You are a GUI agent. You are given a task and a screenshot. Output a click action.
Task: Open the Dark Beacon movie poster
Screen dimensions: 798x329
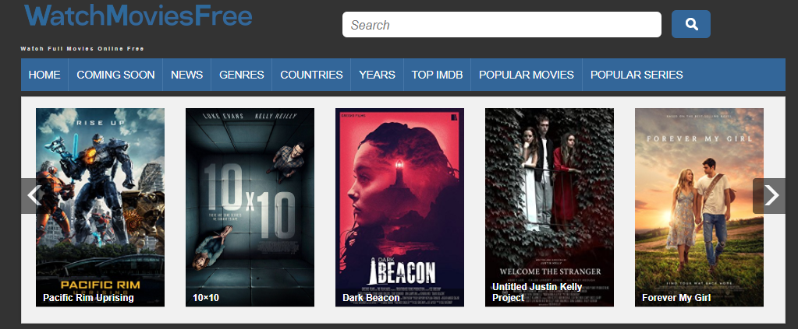pos(399,207)
